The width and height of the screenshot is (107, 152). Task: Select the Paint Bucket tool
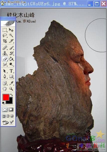(x=11, y=59)
